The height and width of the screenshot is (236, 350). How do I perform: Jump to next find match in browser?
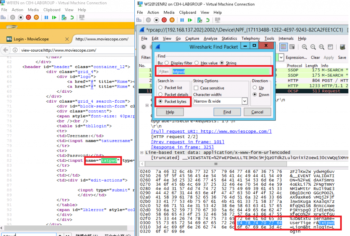tap(68, 235)
